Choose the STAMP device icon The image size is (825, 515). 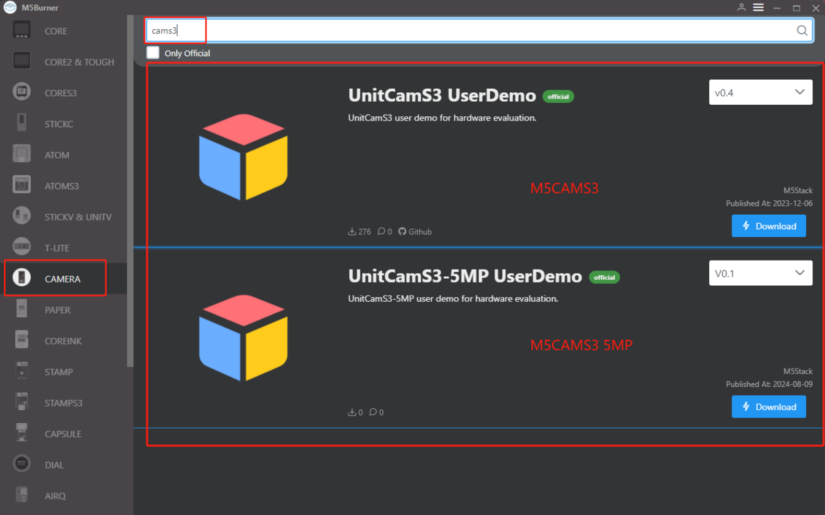coord(21,371)
